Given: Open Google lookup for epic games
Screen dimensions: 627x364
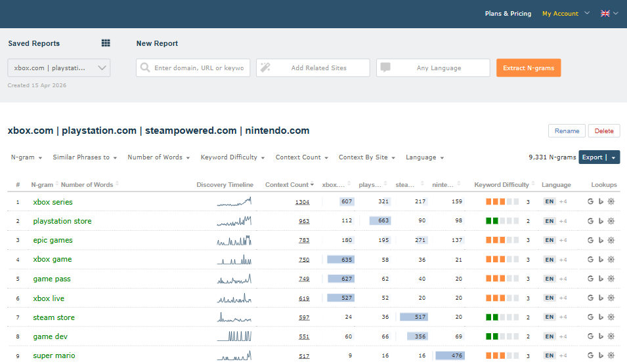Looking at the screenshot, I should pos(590,240).
